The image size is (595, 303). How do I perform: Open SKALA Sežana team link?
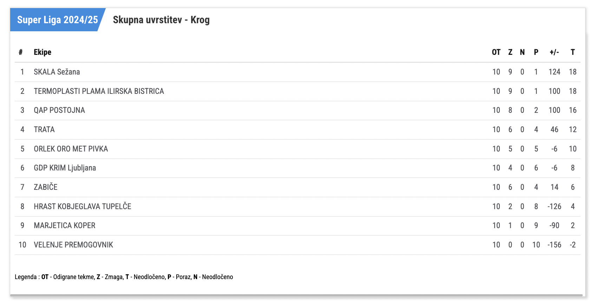coord(57,72)
